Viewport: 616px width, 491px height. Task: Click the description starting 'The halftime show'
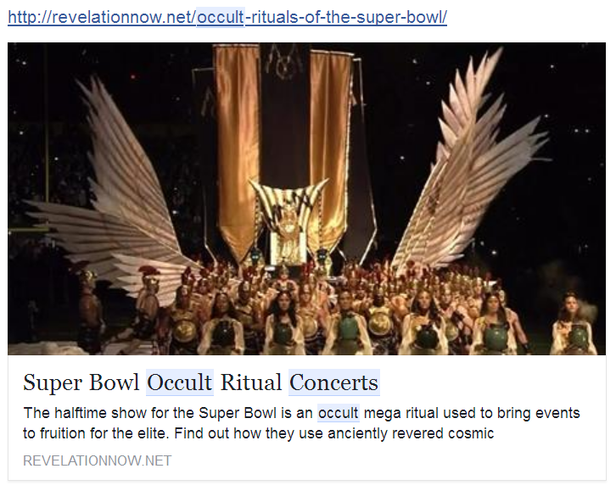coord(301,423)
